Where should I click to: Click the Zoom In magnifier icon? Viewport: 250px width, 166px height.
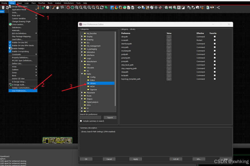[85, 7]
